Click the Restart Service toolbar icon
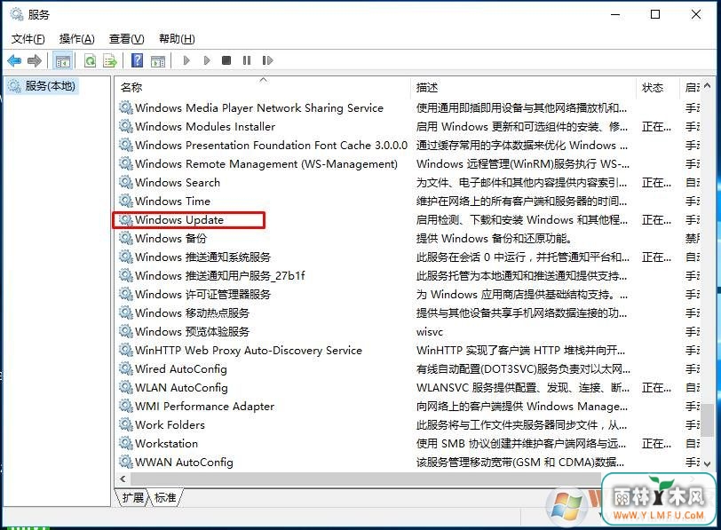Image resolution: width=721 pixels, height=530 pixels. click(x=267, y=60)
